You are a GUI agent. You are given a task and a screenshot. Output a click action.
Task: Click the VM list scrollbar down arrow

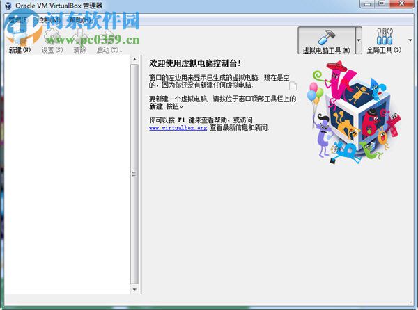click(134, 289)
